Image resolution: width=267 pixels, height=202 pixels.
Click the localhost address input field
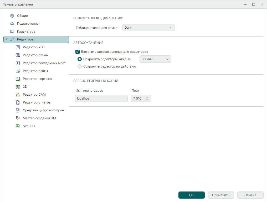point(101,99)
